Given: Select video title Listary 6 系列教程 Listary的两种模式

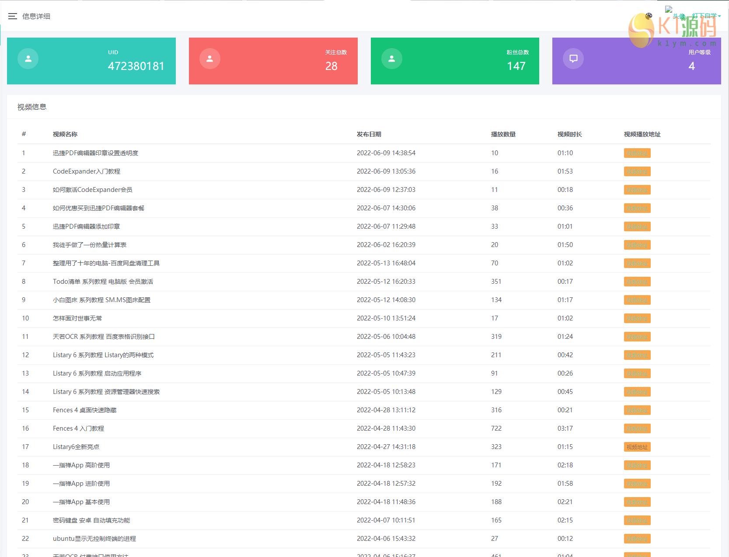Looking at the screenshot, I should click(103, 355).
